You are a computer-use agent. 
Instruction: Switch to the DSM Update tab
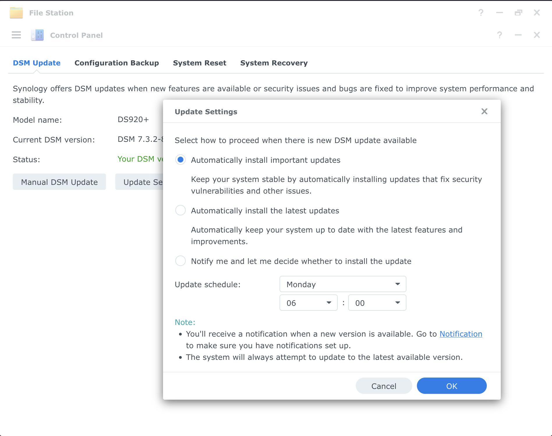click(37, 63)
